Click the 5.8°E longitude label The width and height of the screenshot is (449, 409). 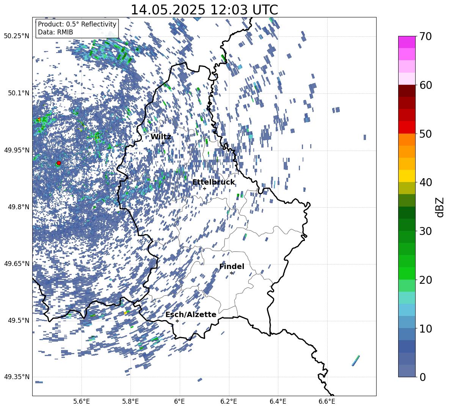[x=130, y=401]
